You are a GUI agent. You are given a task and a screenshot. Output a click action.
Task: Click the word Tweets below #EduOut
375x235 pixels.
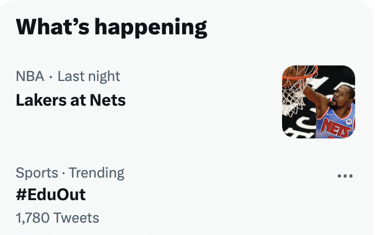click(76, 218)
